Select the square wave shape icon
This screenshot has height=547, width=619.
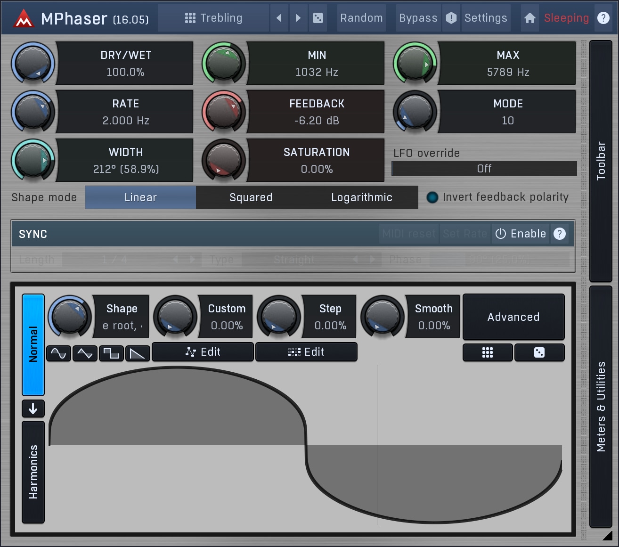click(x=111, y=353)
